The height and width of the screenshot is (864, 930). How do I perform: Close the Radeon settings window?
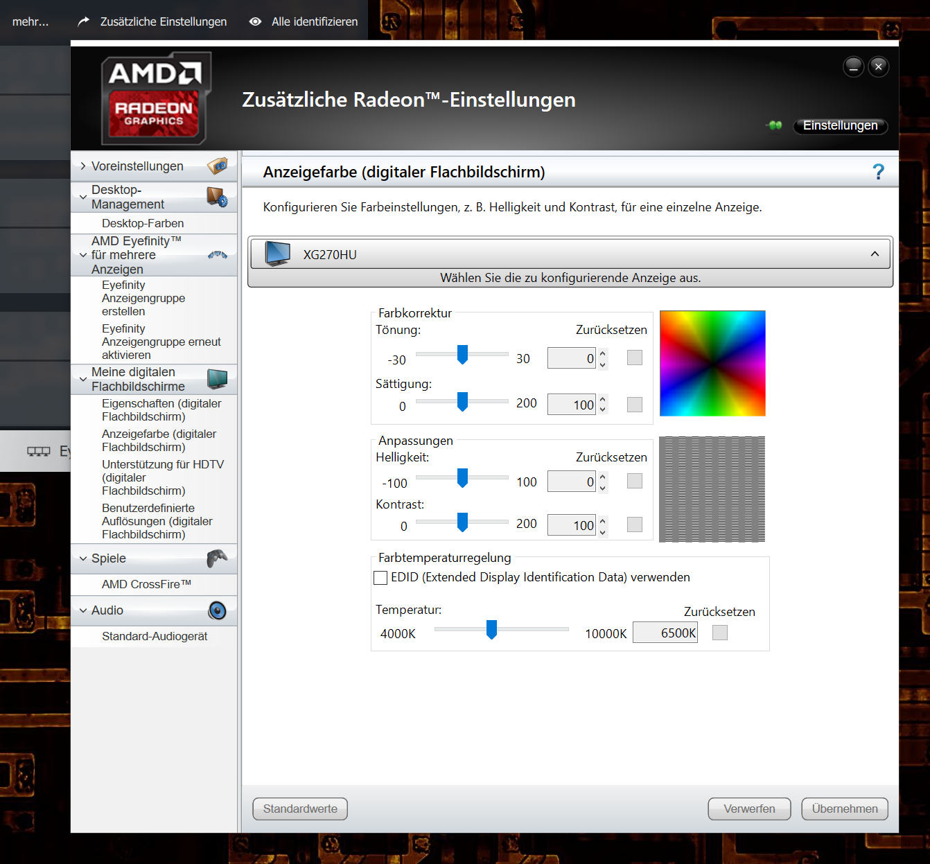(x=879, y=67)
